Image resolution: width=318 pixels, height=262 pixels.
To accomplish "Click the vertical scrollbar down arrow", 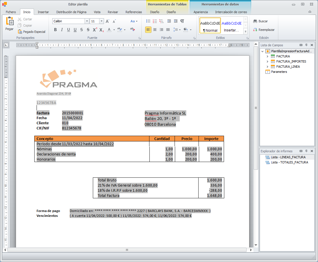I will click(256, 245).
